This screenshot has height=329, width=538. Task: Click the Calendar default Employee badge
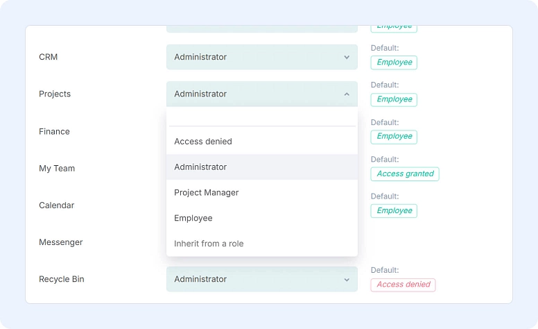(x=394, y=211)
